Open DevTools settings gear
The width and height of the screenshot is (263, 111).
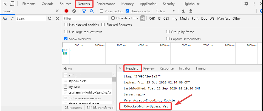tap(246, 4)
